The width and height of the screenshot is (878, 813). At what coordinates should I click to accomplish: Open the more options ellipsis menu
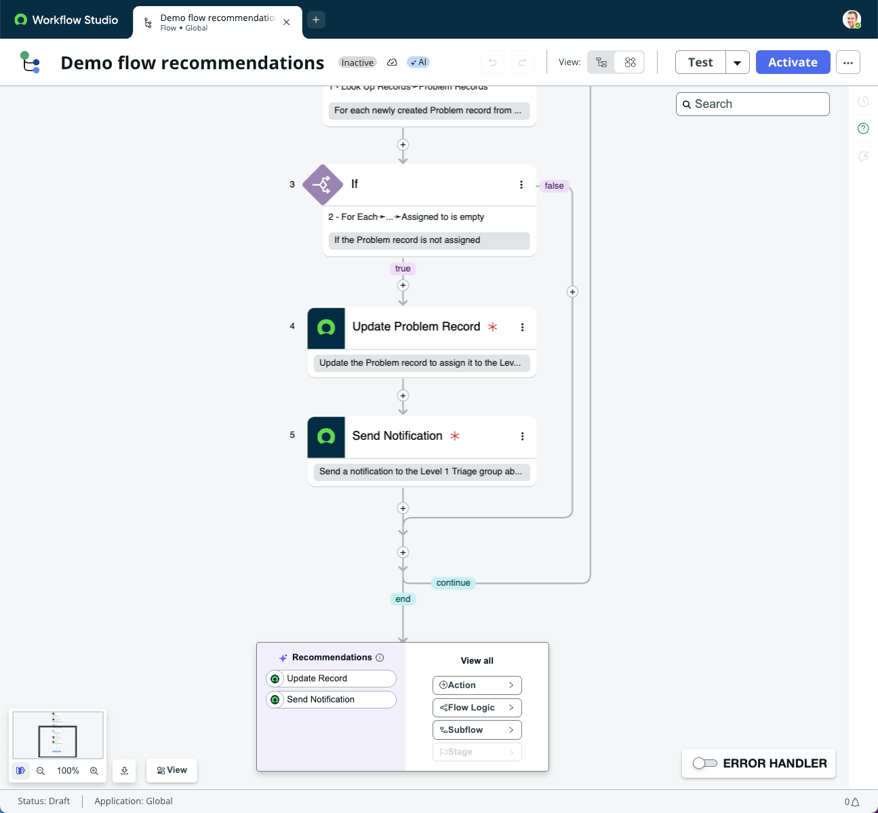[848, 62]
